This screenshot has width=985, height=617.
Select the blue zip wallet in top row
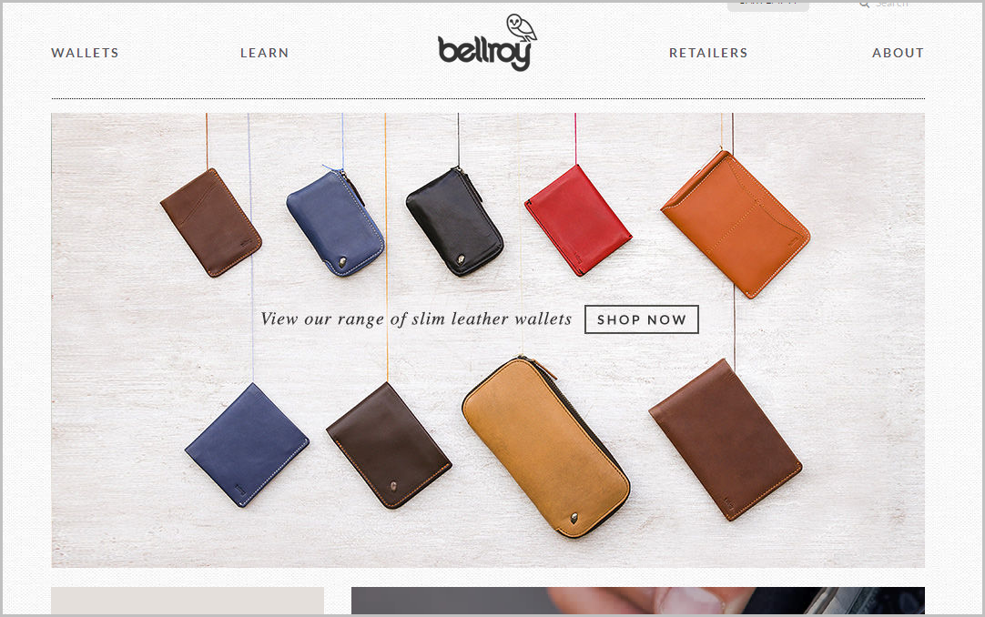(335, 223)
